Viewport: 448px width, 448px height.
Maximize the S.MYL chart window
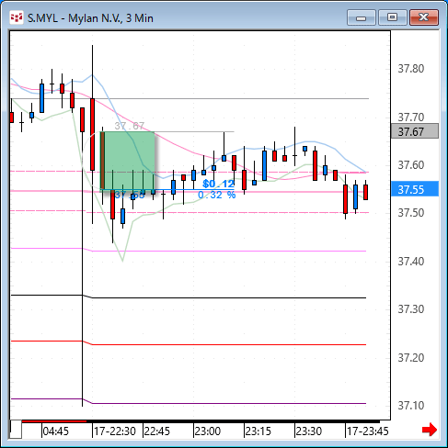click(x=392, y=17)
